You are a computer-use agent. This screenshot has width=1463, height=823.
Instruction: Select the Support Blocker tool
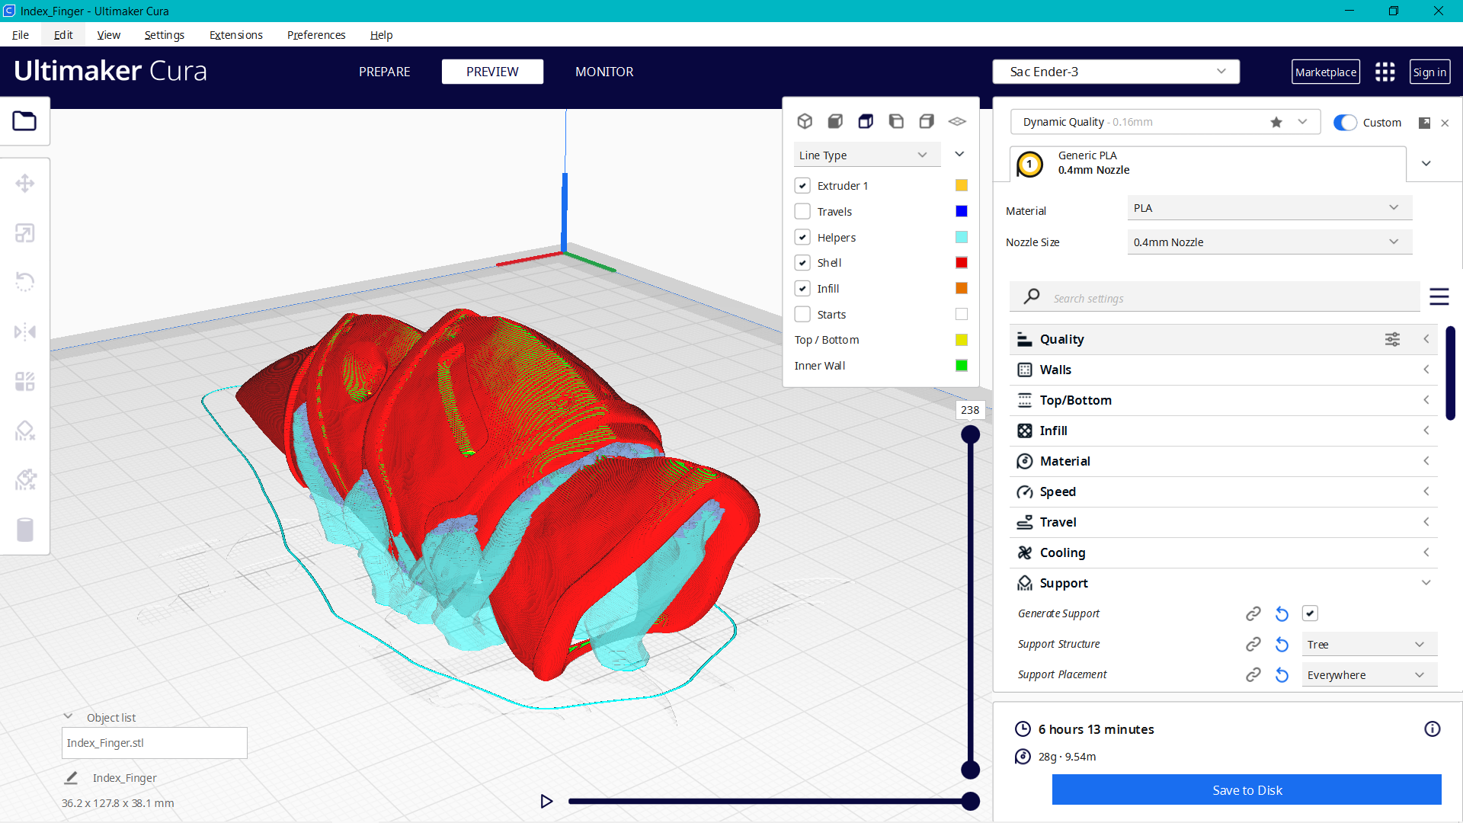[25, 431]
